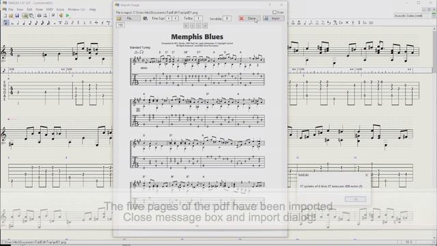Click the Time Sign numerator field
This screenshot has height=246, width=437.
point(169,18)
